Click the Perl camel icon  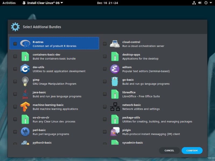pos(25,132)
